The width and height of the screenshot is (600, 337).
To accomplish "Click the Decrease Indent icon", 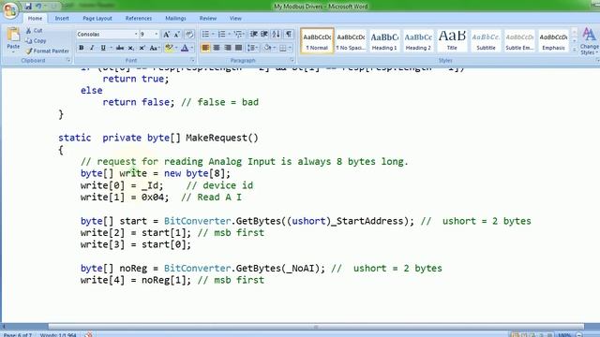I will pyautogui.click(x=253, y=35).
